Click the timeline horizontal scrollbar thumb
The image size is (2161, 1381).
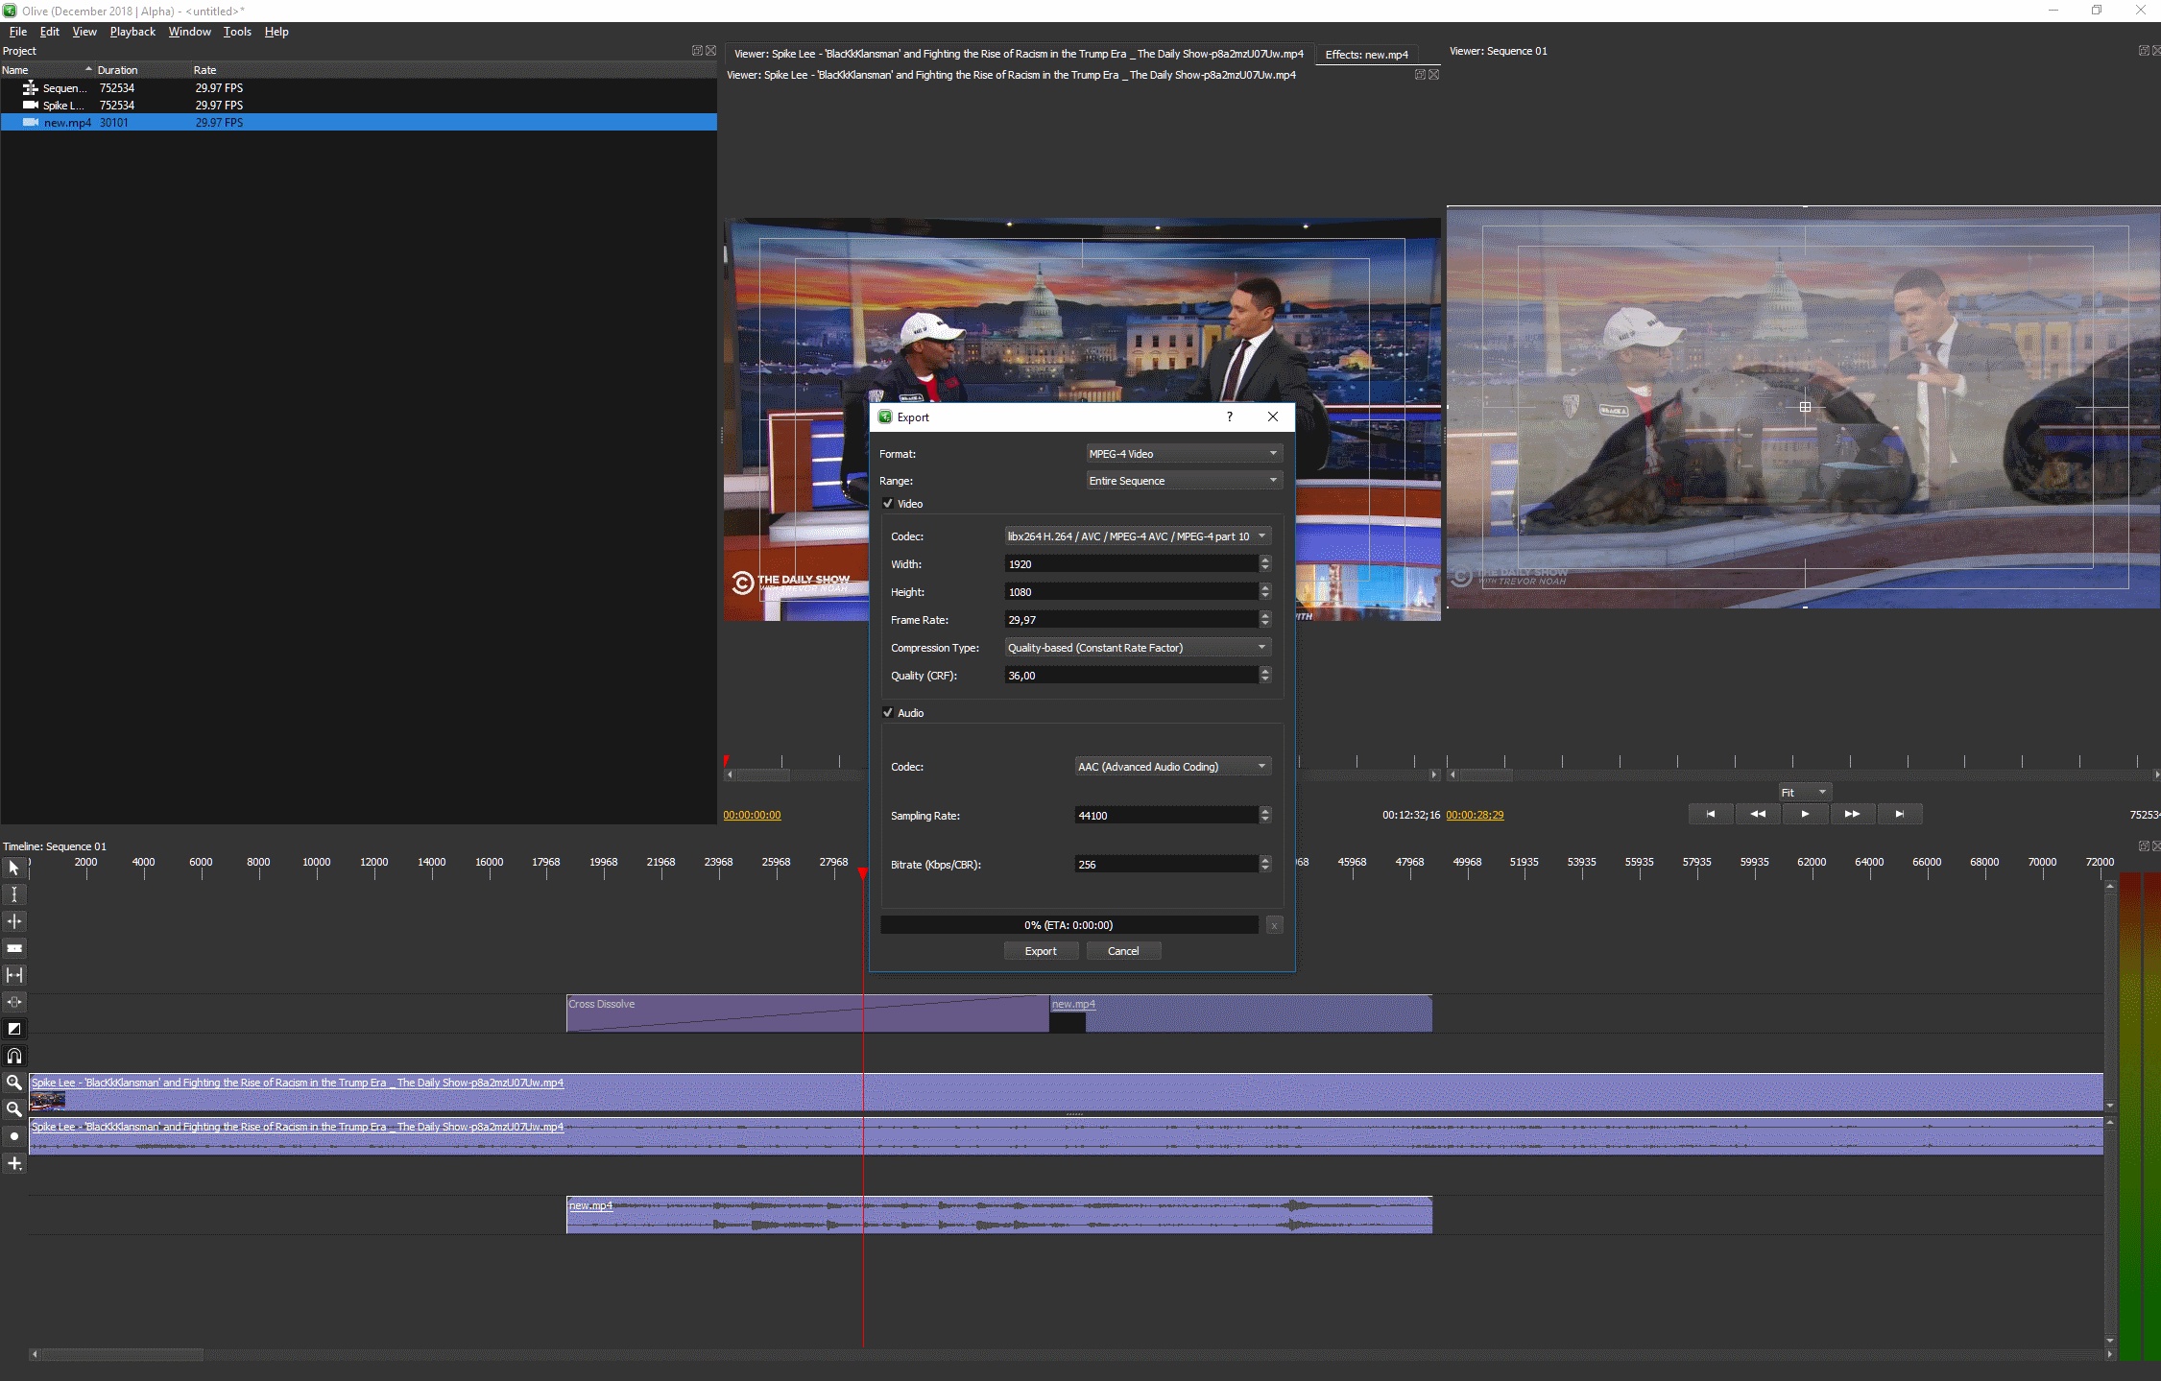tap(122, 1354)
